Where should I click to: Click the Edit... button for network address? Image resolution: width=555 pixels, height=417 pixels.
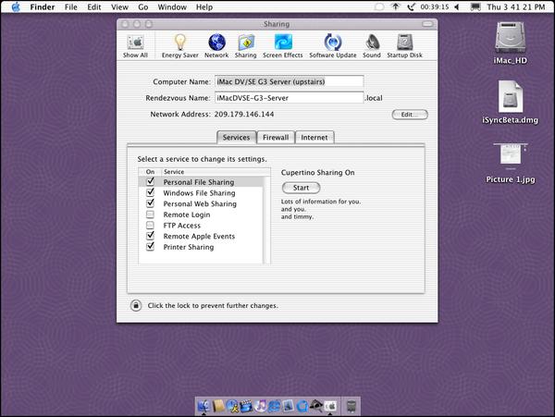click(x=410, y=115)
